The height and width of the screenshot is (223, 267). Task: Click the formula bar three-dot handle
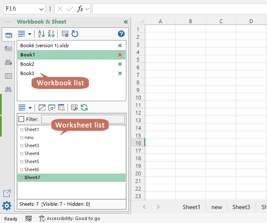click(x=50, y=9)
